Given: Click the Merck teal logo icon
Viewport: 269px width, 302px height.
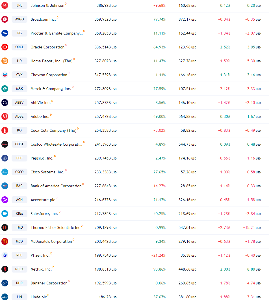Looking at the screenshot, I should pyautogui.click(x=5, y=89).
